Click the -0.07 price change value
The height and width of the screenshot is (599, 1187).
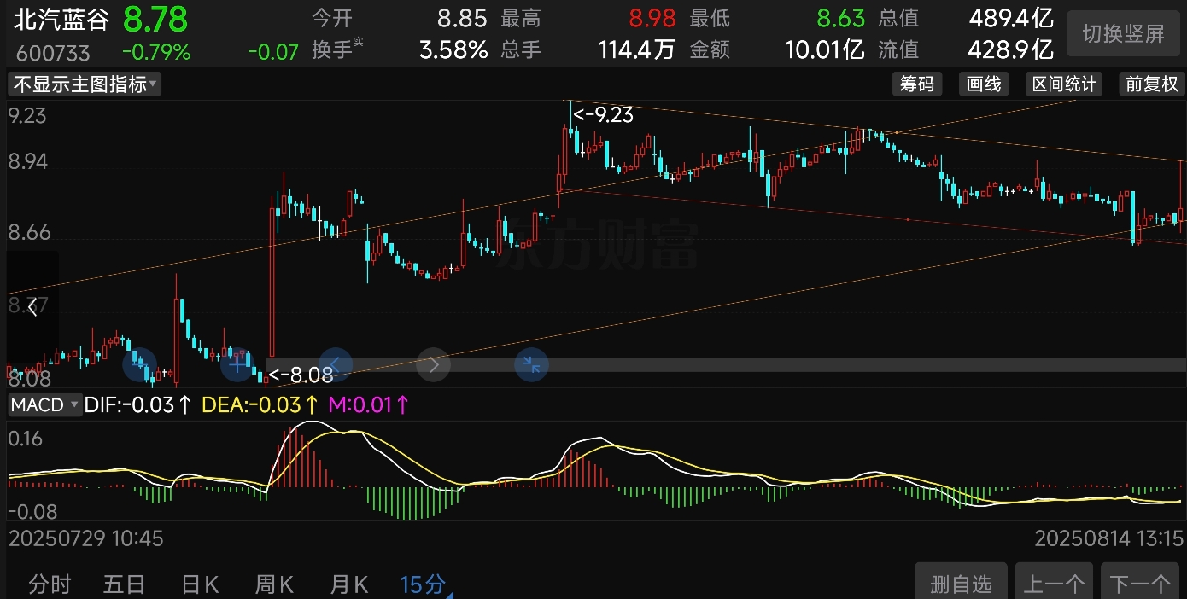click(273, 52)
